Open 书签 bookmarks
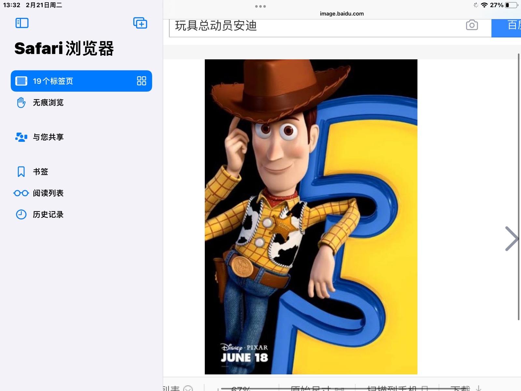This screenshot has width=521, height=391. coord(81,172)
